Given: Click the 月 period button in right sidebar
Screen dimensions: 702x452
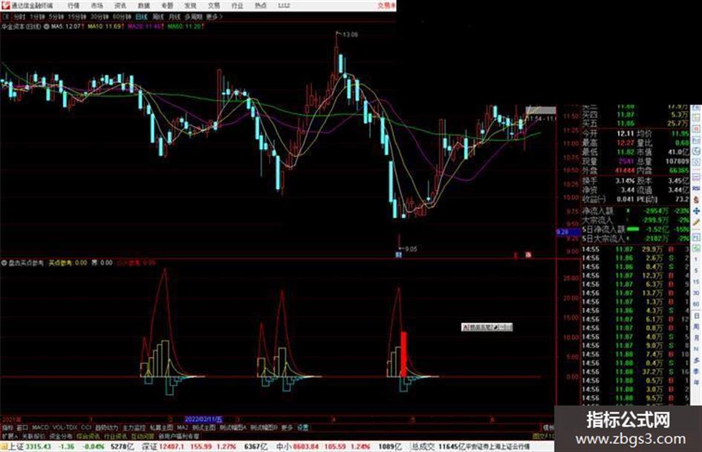Looking at the screenshot, I should (x=696, y=338).
